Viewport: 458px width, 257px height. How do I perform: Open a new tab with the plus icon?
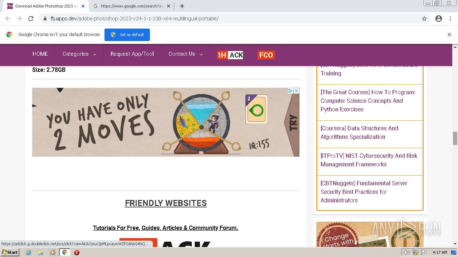tap(182, 6)
